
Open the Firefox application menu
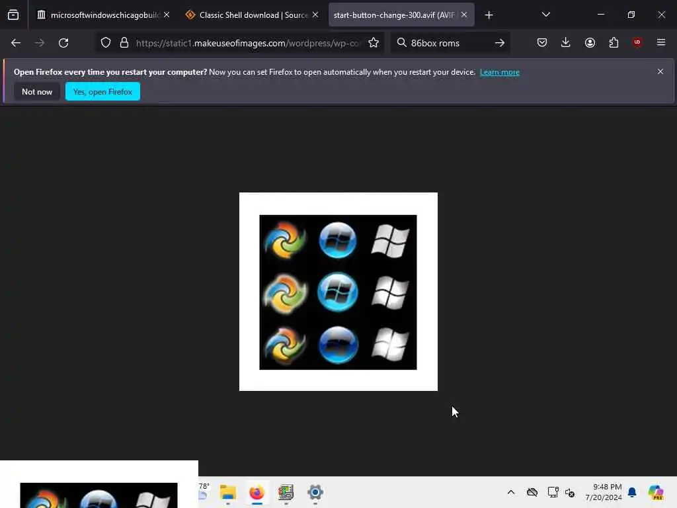point(661,42)
